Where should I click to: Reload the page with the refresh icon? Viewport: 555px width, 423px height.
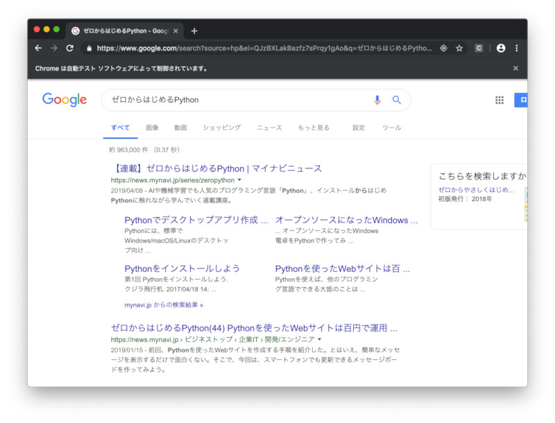(70, 48)
